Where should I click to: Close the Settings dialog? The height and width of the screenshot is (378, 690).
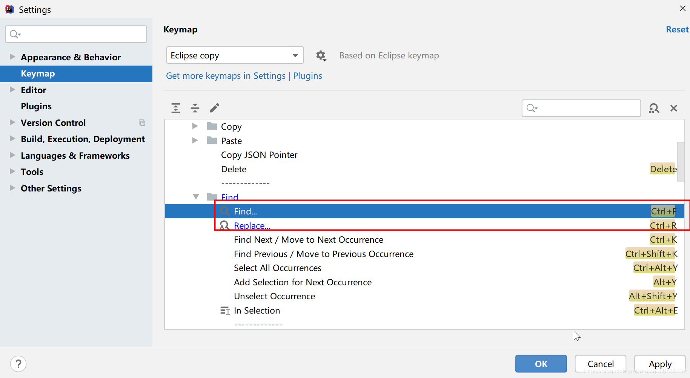coord(682,8)
